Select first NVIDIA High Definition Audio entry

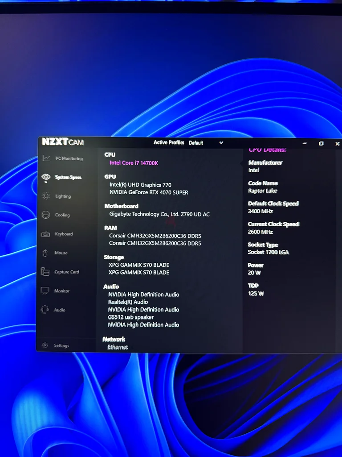(x=144, y=295)
